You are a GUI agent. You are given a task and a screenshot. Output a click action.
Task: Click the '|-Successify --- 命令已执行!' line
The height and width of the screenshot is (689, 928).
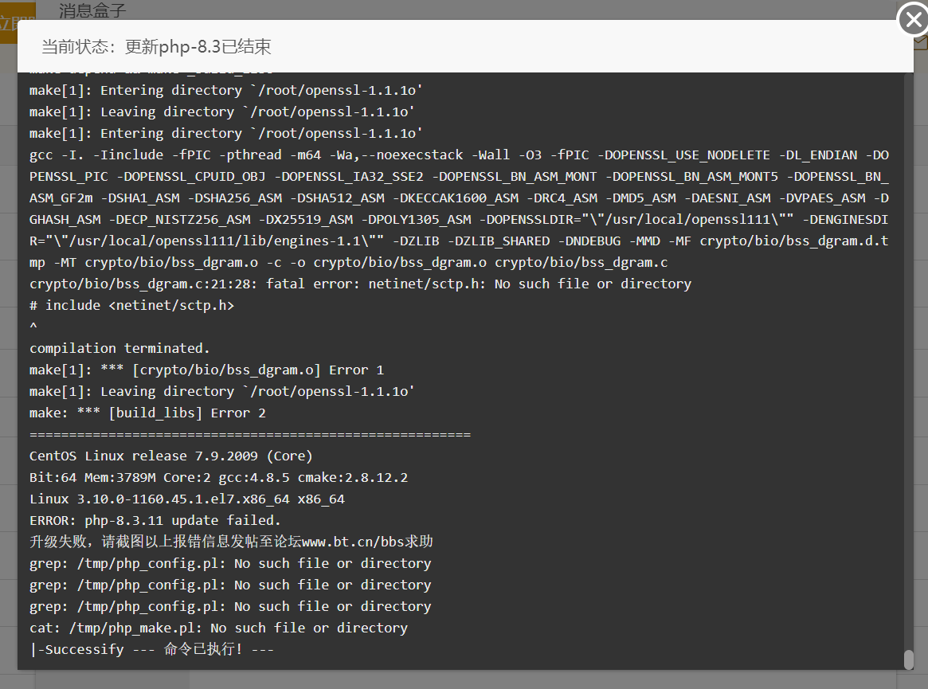point(151,649)
